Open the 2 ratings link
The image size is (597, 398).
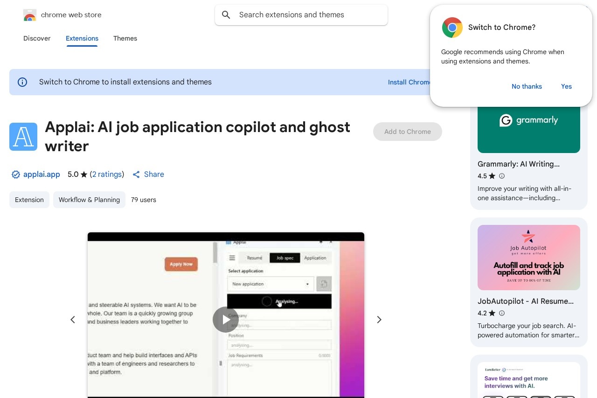tap(107, 175)
